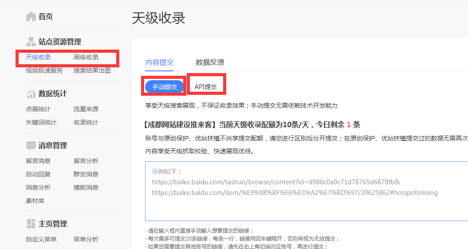Screen dimensions: 468x249
Task: Open 天级收录 in the sidebar
Action: (x=38, y=57)
